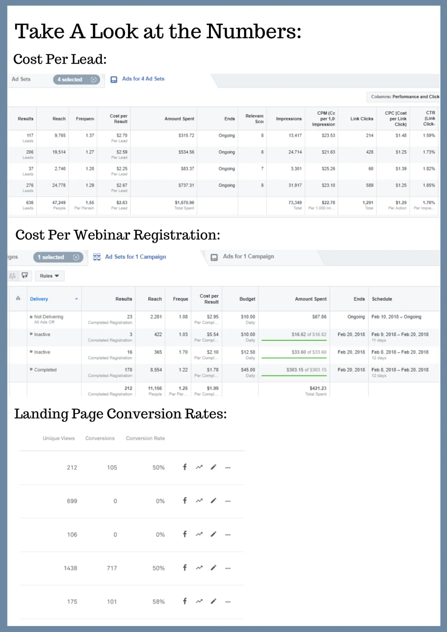Click the Impressions column header
This screenshot has width=447, height=632.
click(289, 119)
